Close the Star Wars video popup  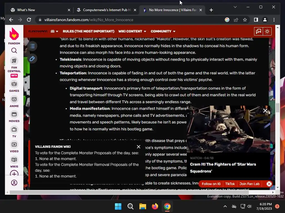coord(265,111)
